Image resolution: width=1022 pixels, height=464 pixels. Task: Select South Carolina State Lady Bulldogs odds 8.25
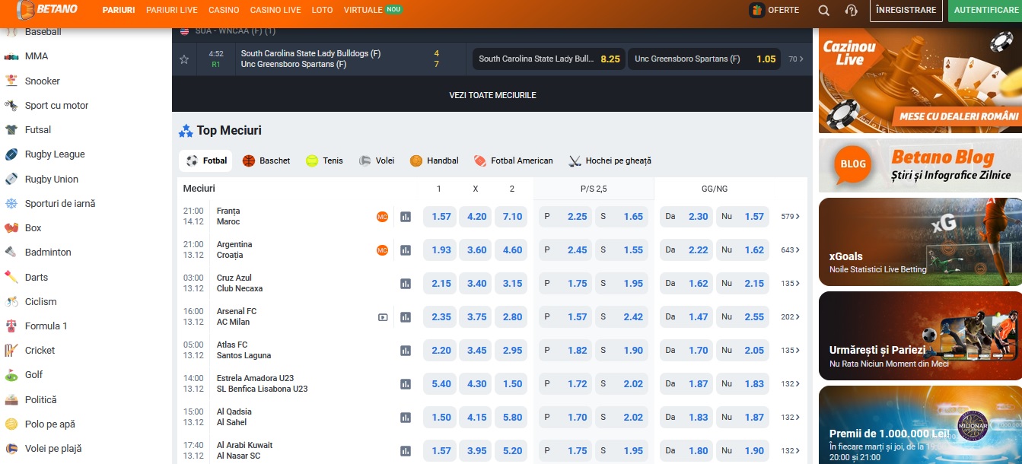tap(549, 59)
